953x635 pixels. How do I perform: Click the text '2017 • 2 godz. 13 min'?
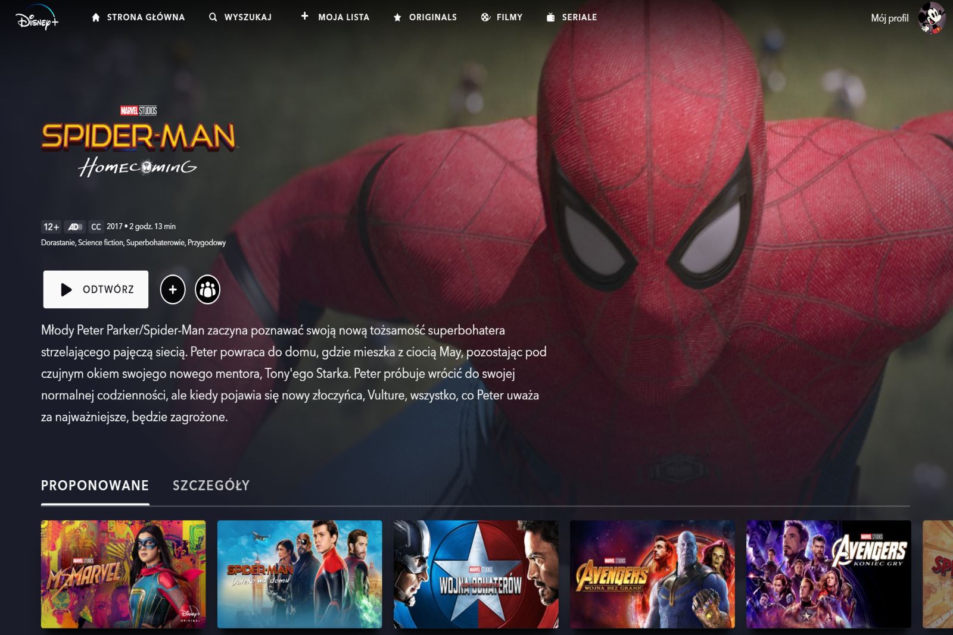pos(141,227)
